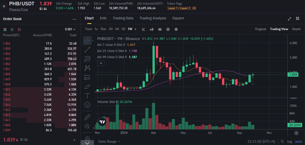Click the Volume SMA 9 indicator label

[x=107, y=102]
